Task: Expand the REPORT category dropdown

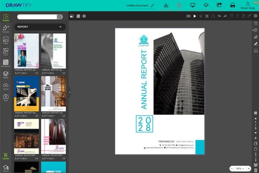Action: [x=40, y=27]
